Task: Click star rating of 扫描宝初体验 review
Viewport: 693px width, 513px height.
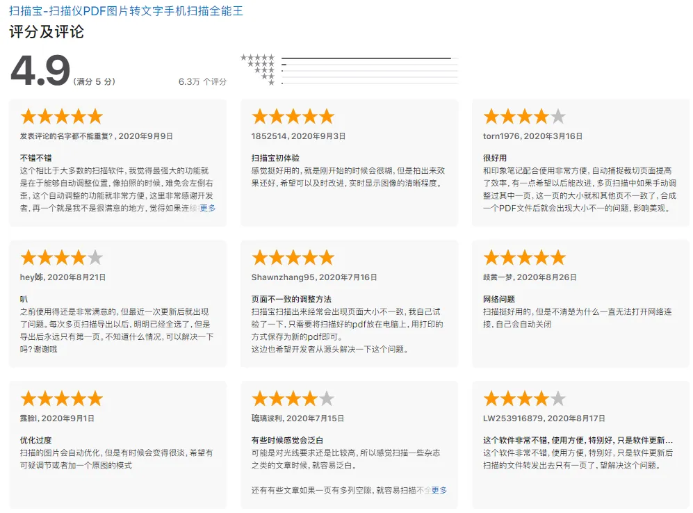Action: (293, 116)
